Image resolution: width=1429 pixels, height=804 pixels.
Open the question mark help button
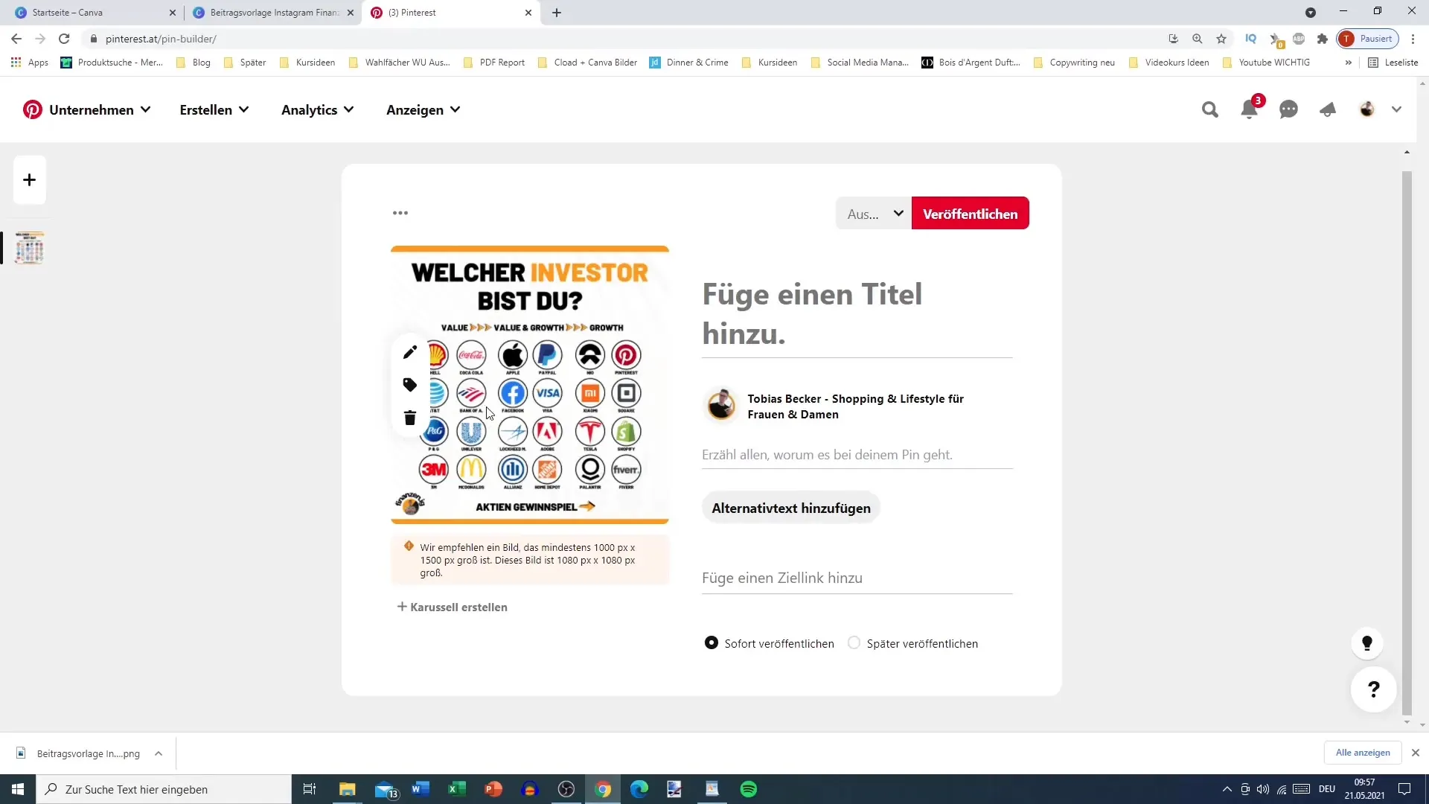point(1374,689)
